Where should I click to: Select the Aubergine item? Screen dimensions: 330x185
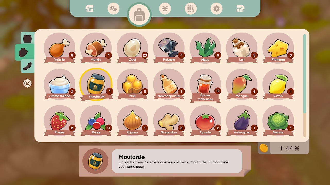(242, 121)
